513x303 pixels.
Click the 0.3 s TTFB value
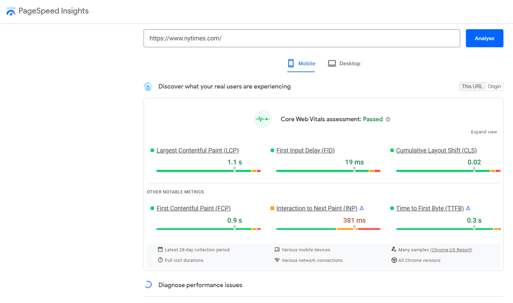click(474, 220)
